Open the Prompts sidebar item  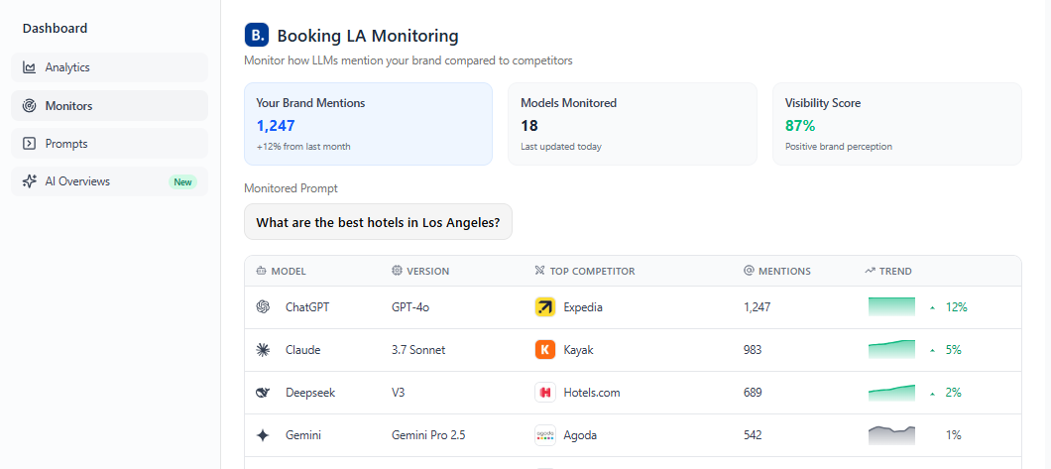110,144
